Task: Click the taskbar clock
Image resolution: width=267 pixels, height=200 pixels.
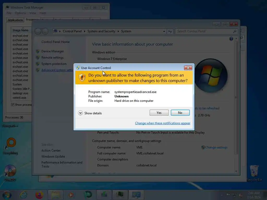Action: coord(254,195)
